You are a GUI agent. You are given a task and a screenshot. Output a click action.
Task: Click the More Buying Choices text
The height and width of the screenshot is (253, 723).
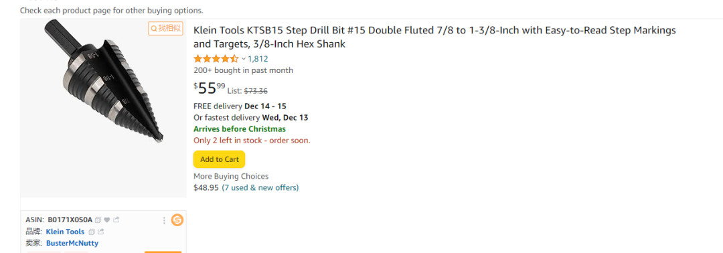pyautogui.click(x=231, y=176)
